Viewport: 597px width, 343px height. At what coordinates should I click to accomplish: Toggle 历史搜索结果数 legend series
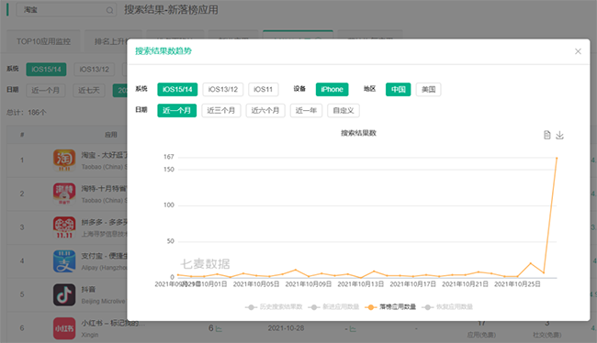click(274, 307)
